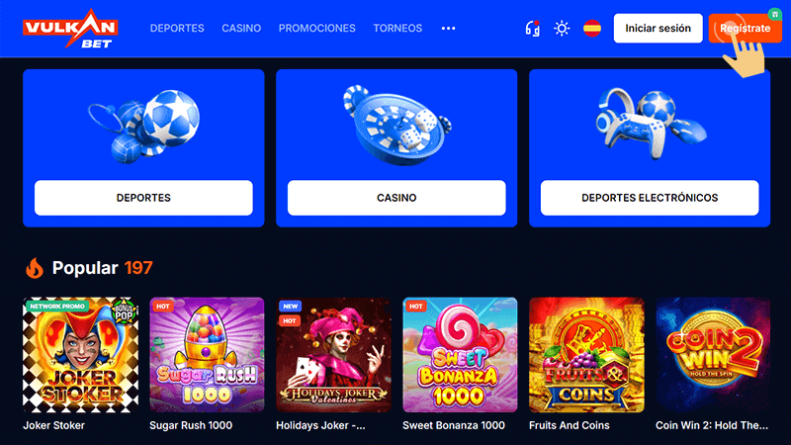The height and width of the screenshot is (445, 791).
Task: Open language selector Spanish flag
Action: pyautogui.click(x=592, y=29)
